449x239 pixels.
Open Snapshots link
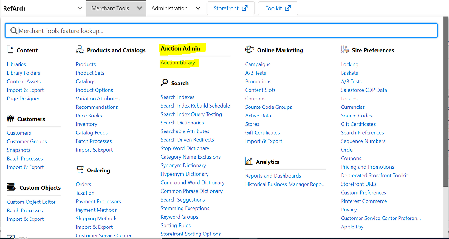19,150
